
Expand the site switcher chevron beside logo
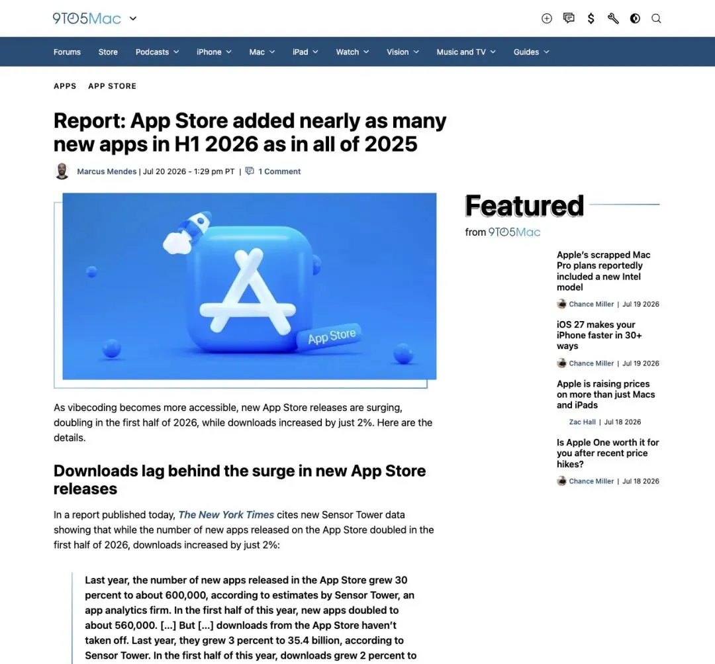132,19
